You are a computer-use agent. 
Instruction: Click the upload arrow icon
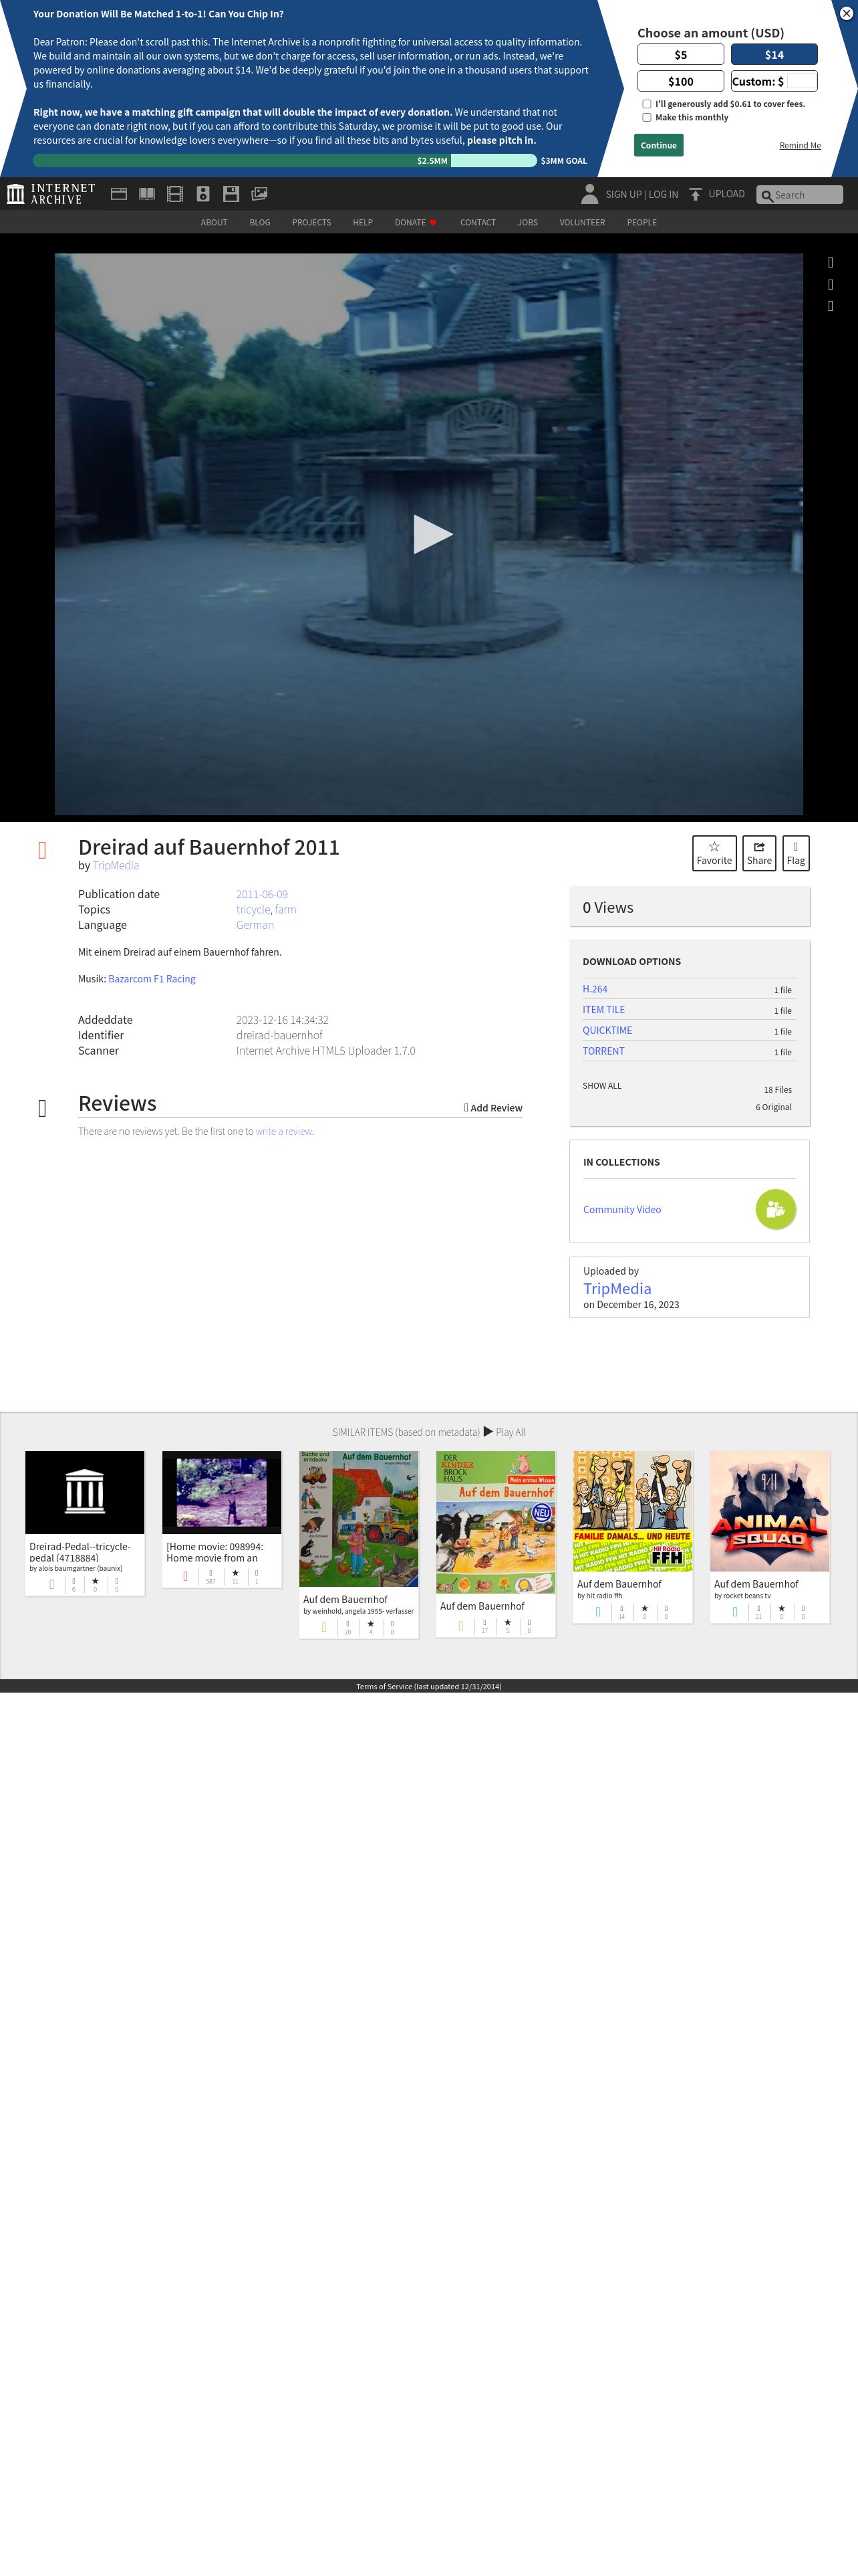695,194
